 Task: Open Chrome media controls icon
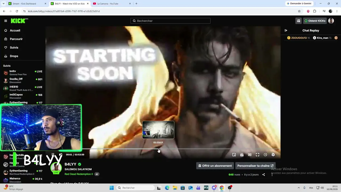point(324,11)
